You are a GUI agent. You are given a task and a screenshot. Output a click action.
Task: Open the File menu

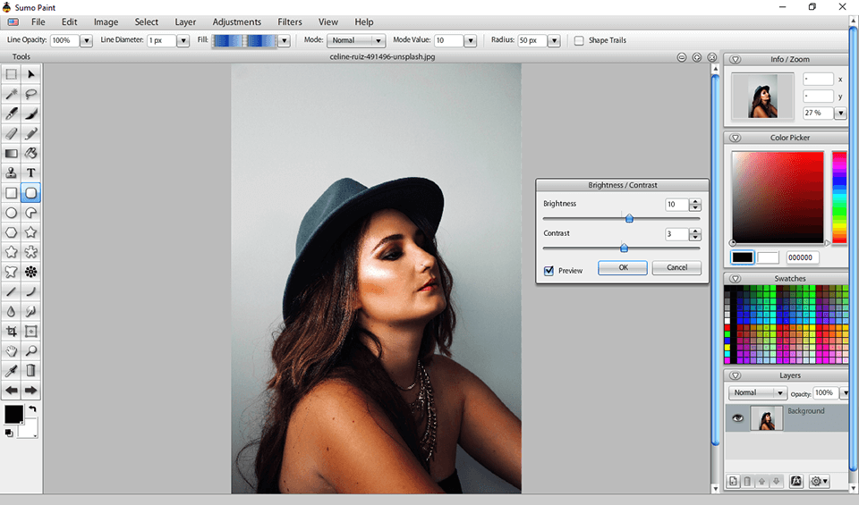point(38,21)
